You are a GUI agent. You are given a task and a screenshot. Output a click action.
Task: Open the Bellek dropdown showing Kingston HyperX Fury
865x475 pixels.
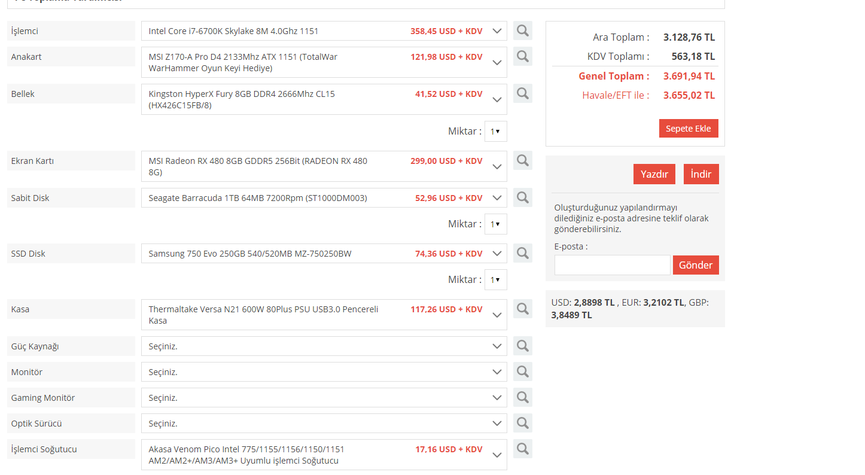pos(324,99)
